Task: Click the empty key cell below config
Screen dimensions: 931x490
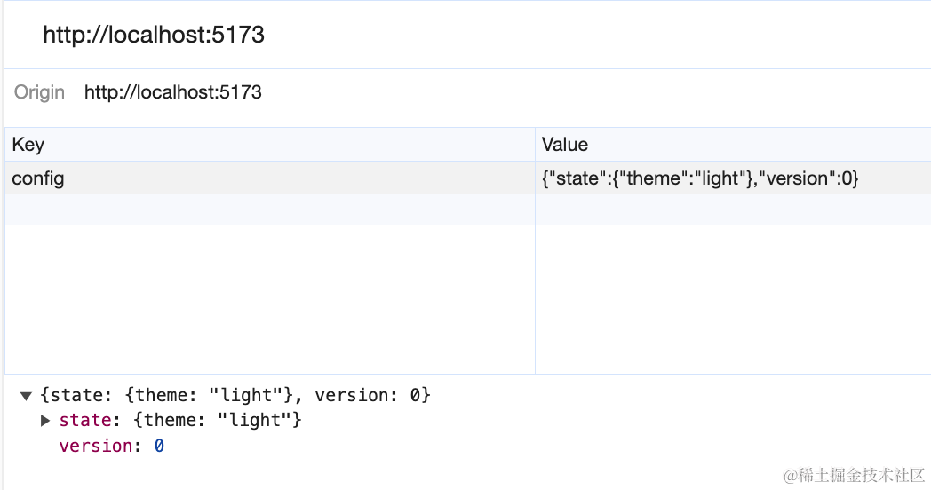Action: [267, 209]
